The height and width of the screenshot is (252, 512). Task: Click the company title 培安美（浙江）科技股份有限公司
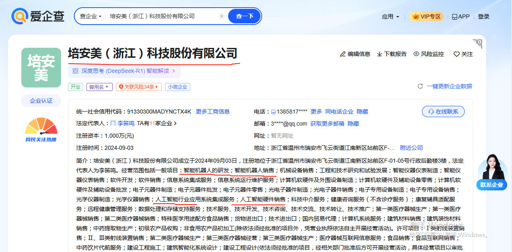coord(153,53)
